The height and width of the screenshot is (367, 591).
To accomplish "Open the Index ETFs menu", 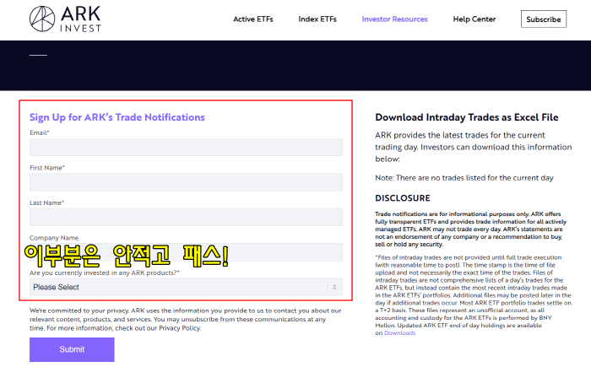I will 317,19.
